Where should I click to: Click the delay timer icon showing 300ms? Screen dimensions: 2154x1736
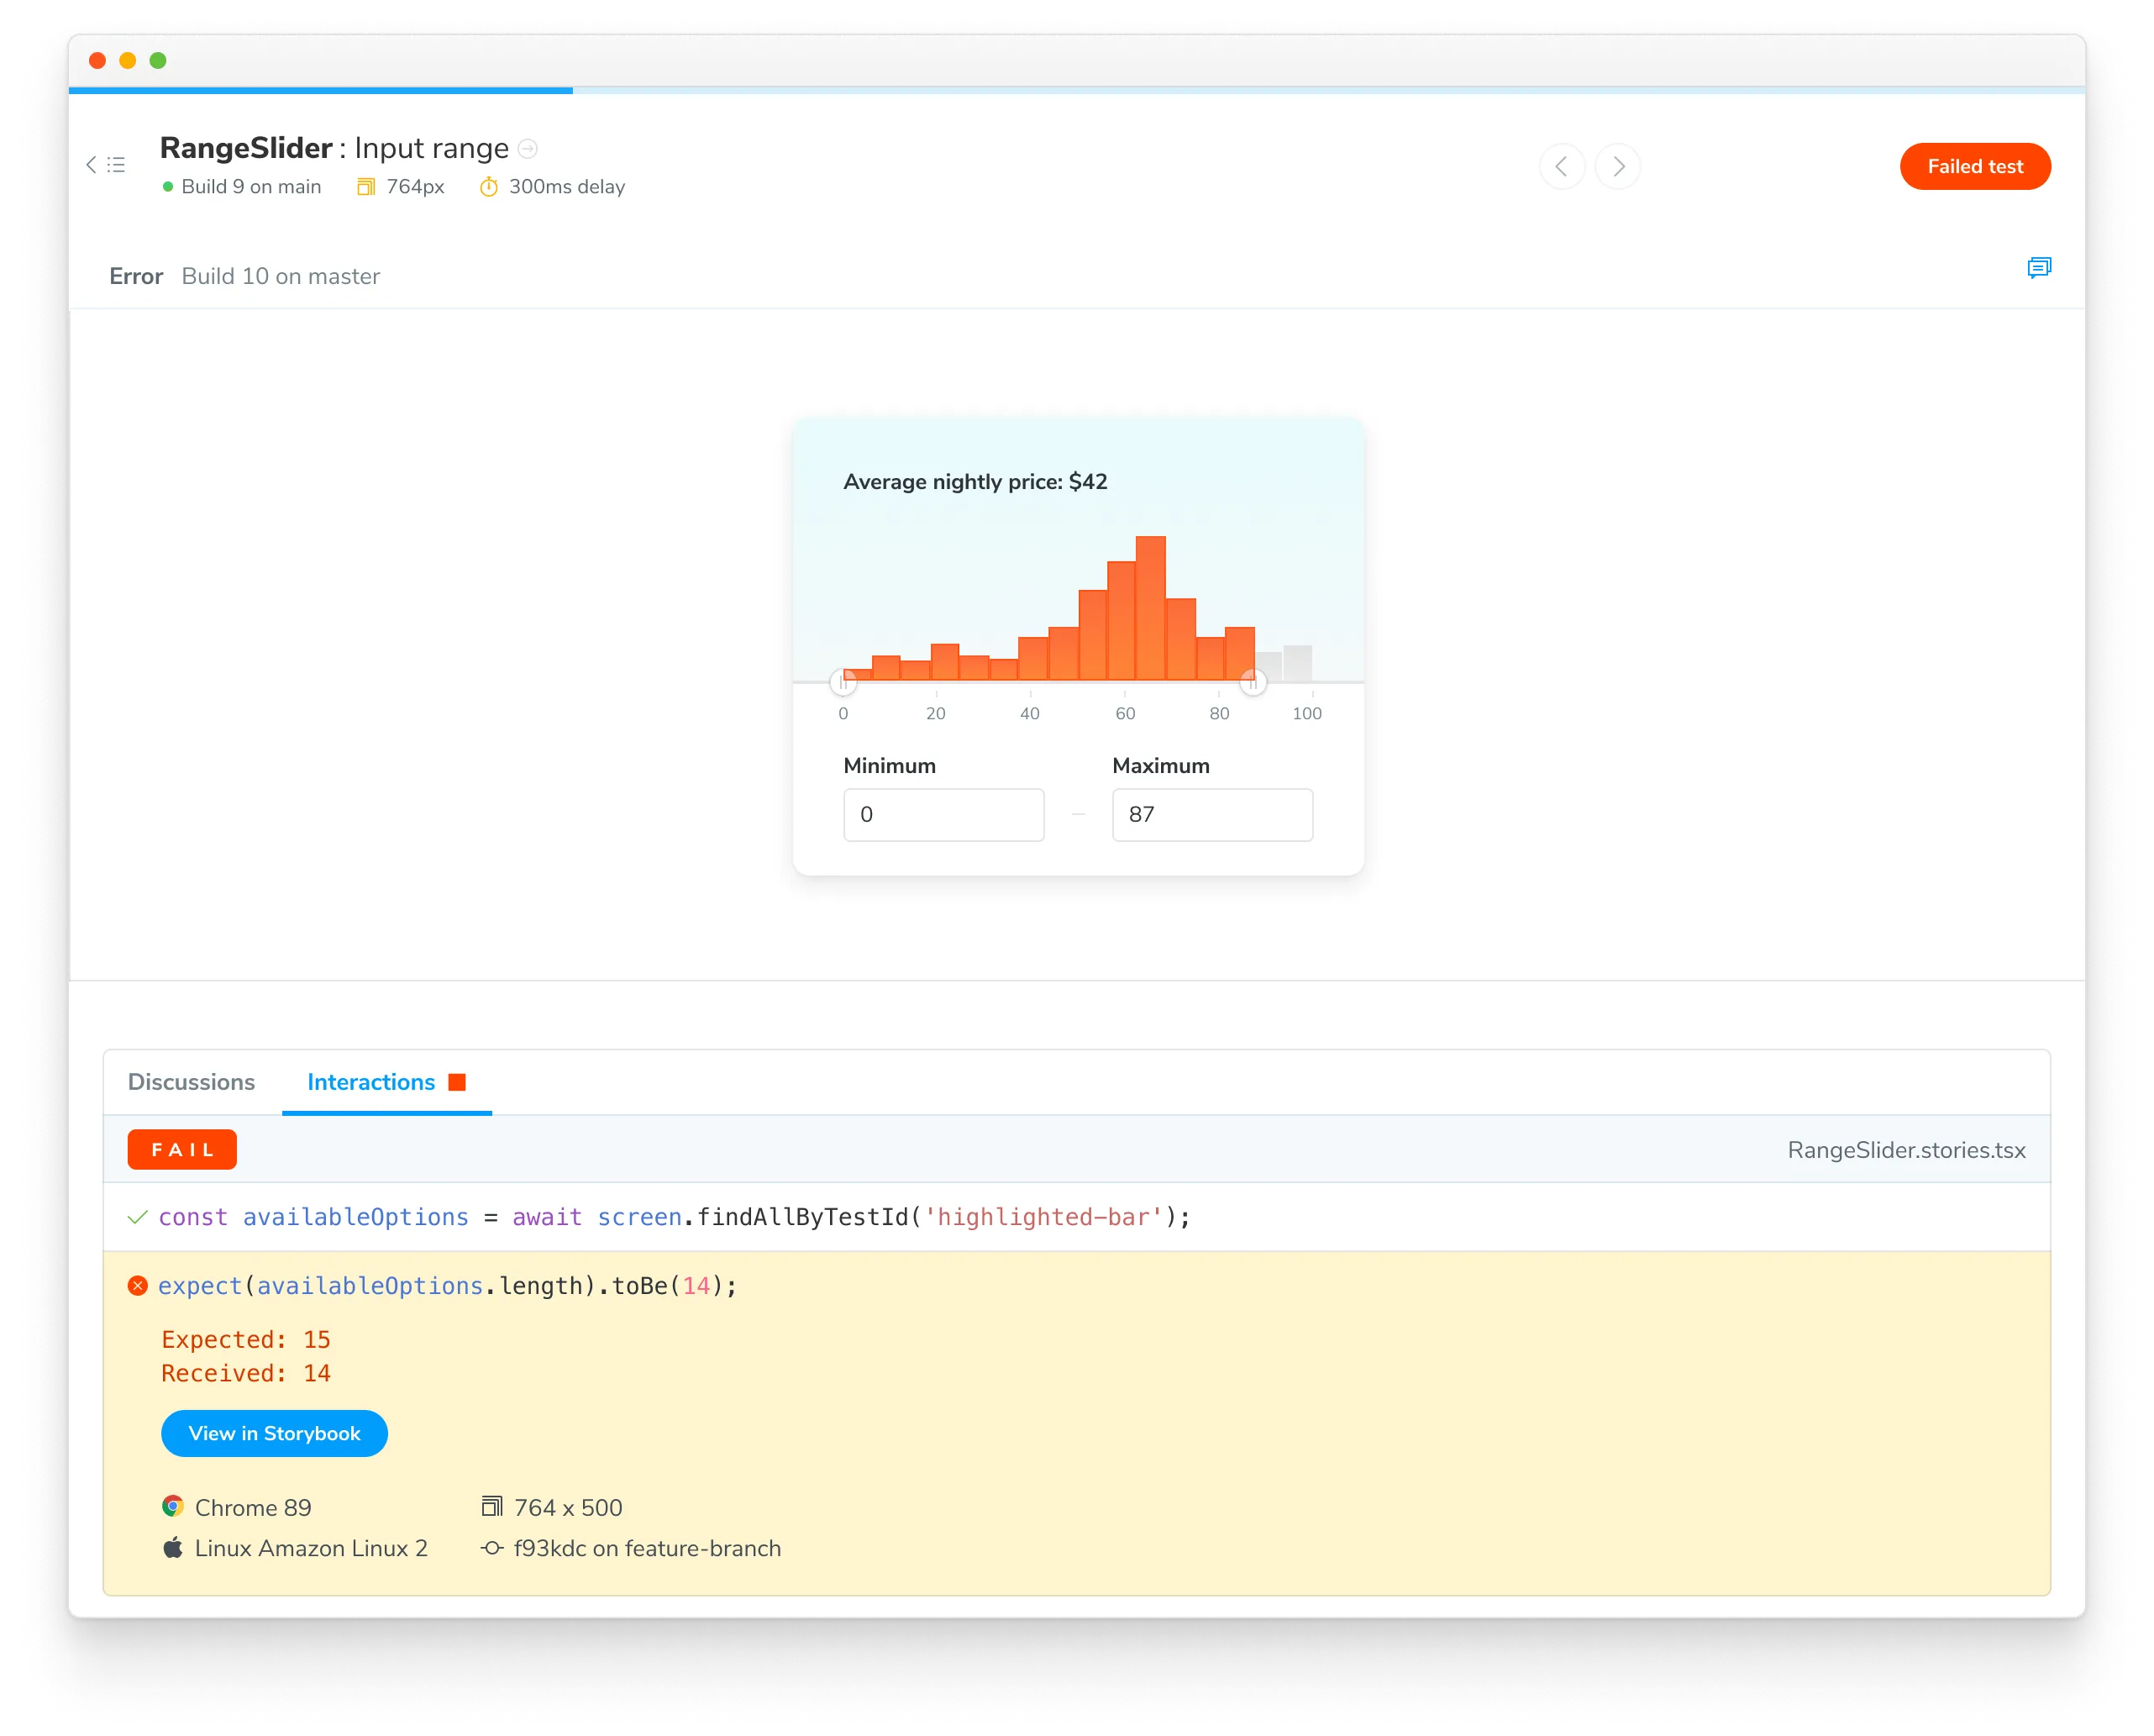pyautogui.click(x=492, y=187)
